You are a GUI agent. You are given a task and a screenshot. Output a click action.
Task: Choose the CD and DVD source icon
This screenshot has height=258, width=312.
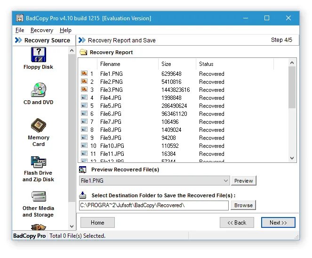(x=39, y=90)
